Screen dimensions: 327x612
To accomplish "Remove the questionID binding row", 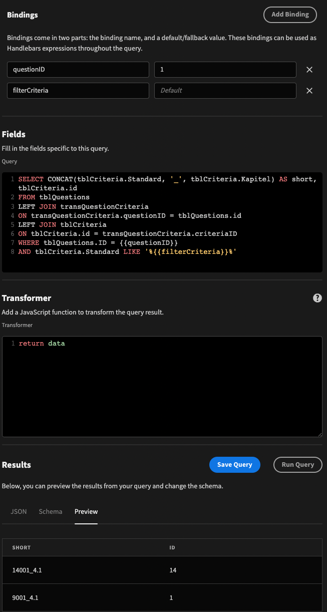I will click(x=309, y=70).
